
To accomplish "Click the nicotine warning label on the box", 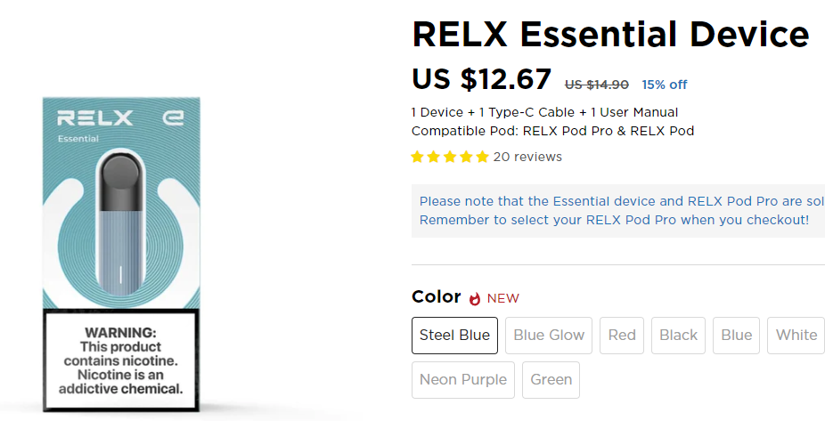I will [119, 360].
